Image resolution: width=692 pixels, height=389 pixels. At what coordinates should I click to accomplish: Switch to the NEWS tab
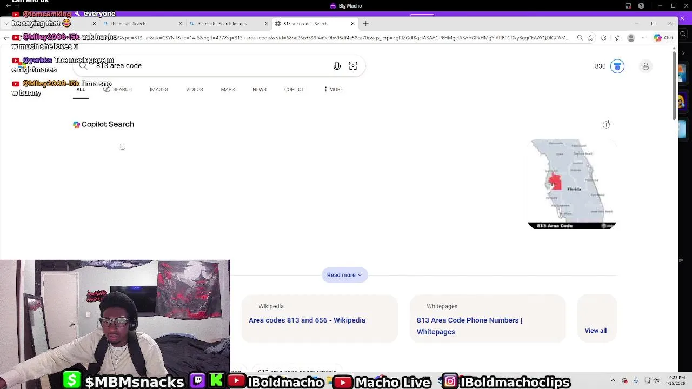[259, 89]
